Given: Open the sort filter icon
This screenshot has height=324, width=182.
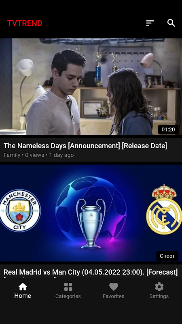Looking at the screenshot, I should click(x=150, y=23).
